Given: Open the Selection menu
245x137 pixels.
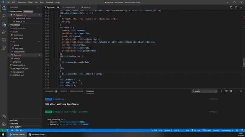Looking at the screenshot, I should pos(22,2).
